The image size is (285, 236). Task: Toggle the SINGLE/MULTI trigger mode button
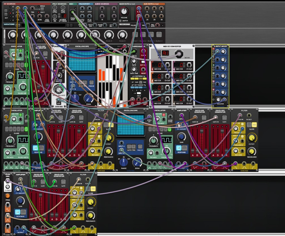[42, 9]
